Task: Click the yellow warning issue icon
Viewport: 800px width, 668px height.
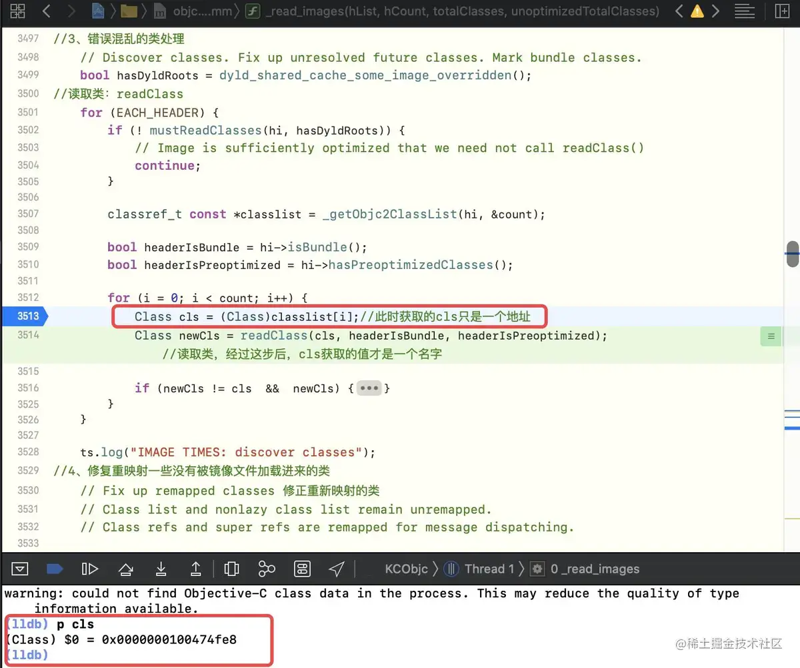Action: point(697,11)
